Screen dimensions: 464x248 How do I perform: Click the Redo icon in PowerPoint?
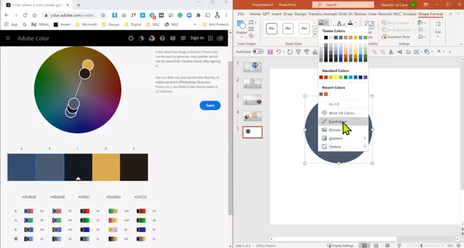coord(290,52)
